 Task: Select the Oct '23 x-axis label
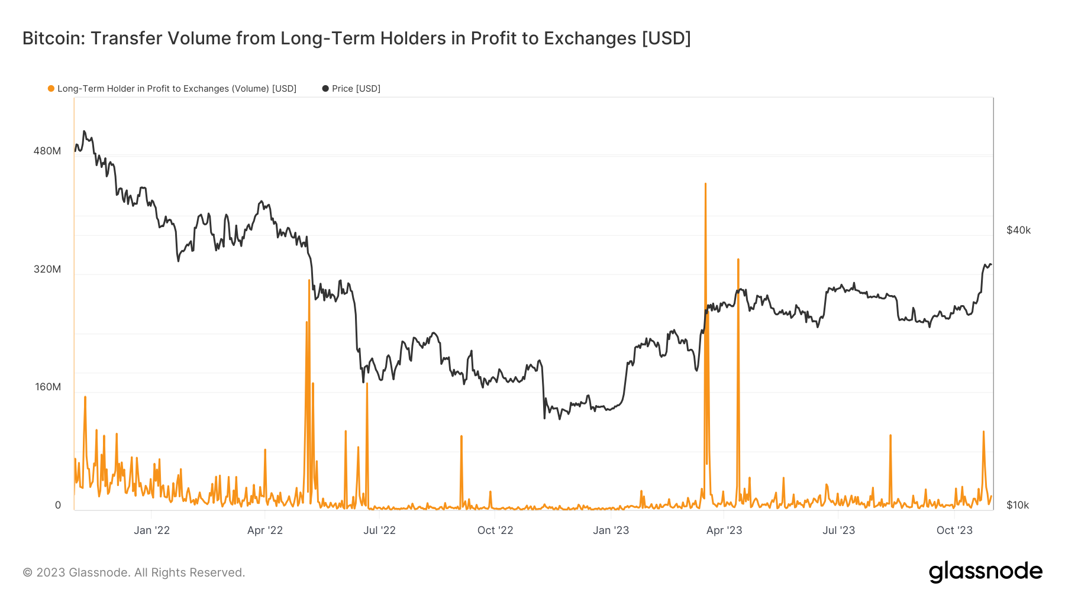tap(954, 530)
